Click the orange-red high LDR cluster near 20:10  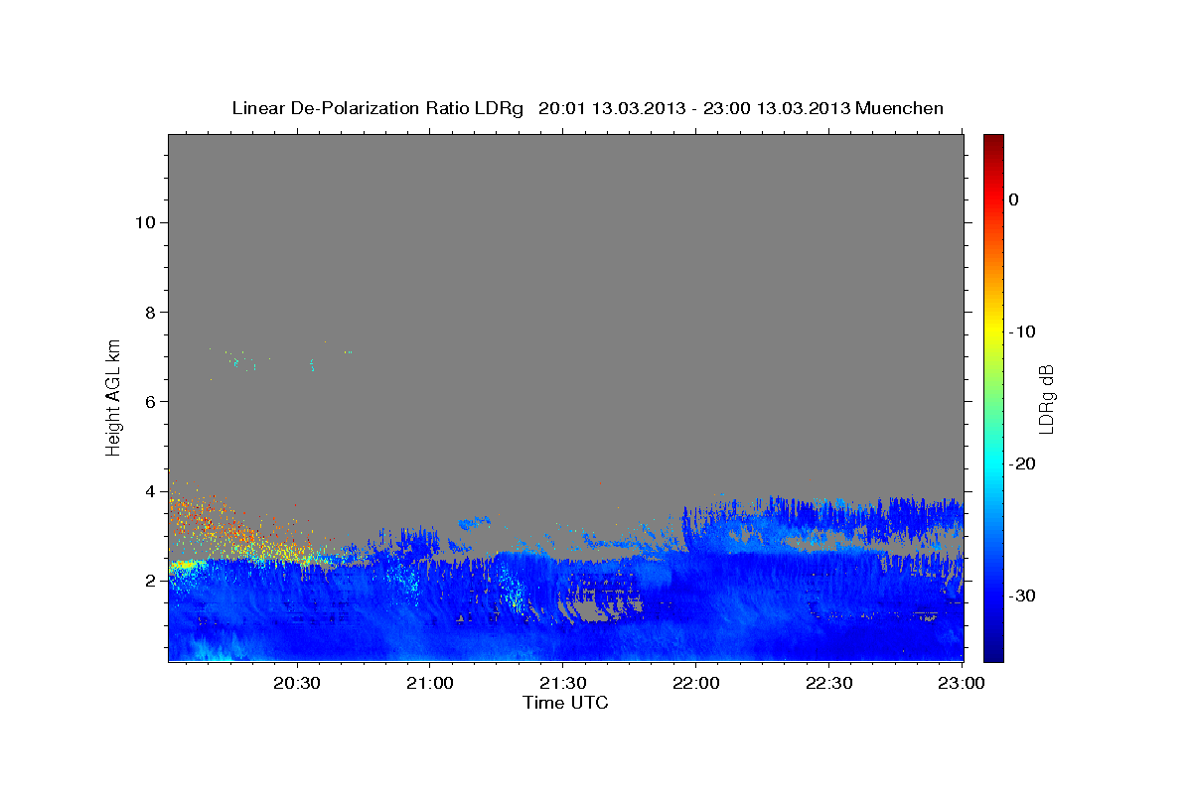click(x=206, y=521)
